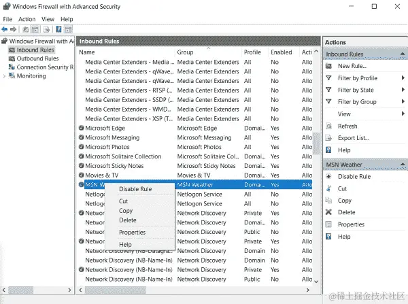The height and width of the screenshot is (304, 408).
Task: Click the Back arrow toolbar icon
Action: [x=5, y=29]
